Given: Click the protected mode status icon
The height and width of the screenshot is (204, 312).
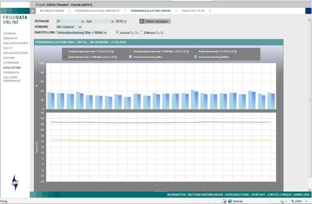Looking at the screenshot, I should point(282,201).
